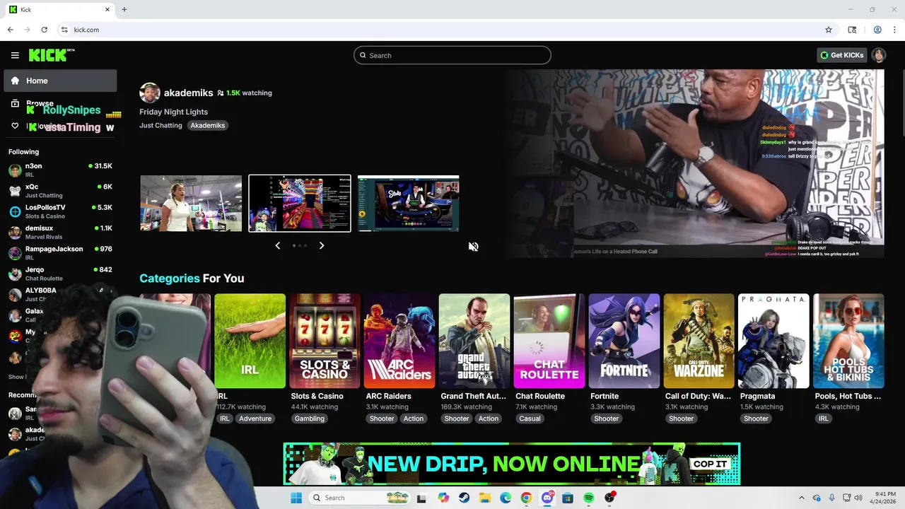
Task: Open File Explorer from the taskbar
Action: click(x=485, y=498)
